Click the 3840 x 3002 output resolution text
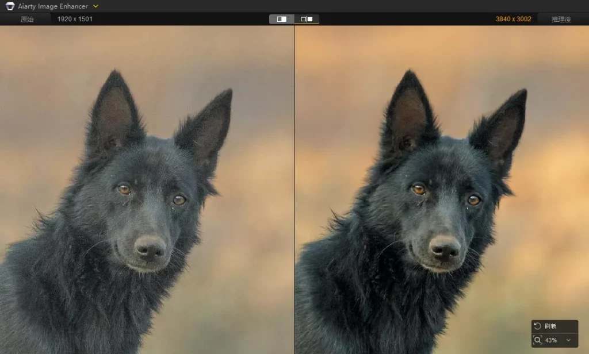Image resolution: width=589 pixels, height=354 pixels. pos(513,19)
